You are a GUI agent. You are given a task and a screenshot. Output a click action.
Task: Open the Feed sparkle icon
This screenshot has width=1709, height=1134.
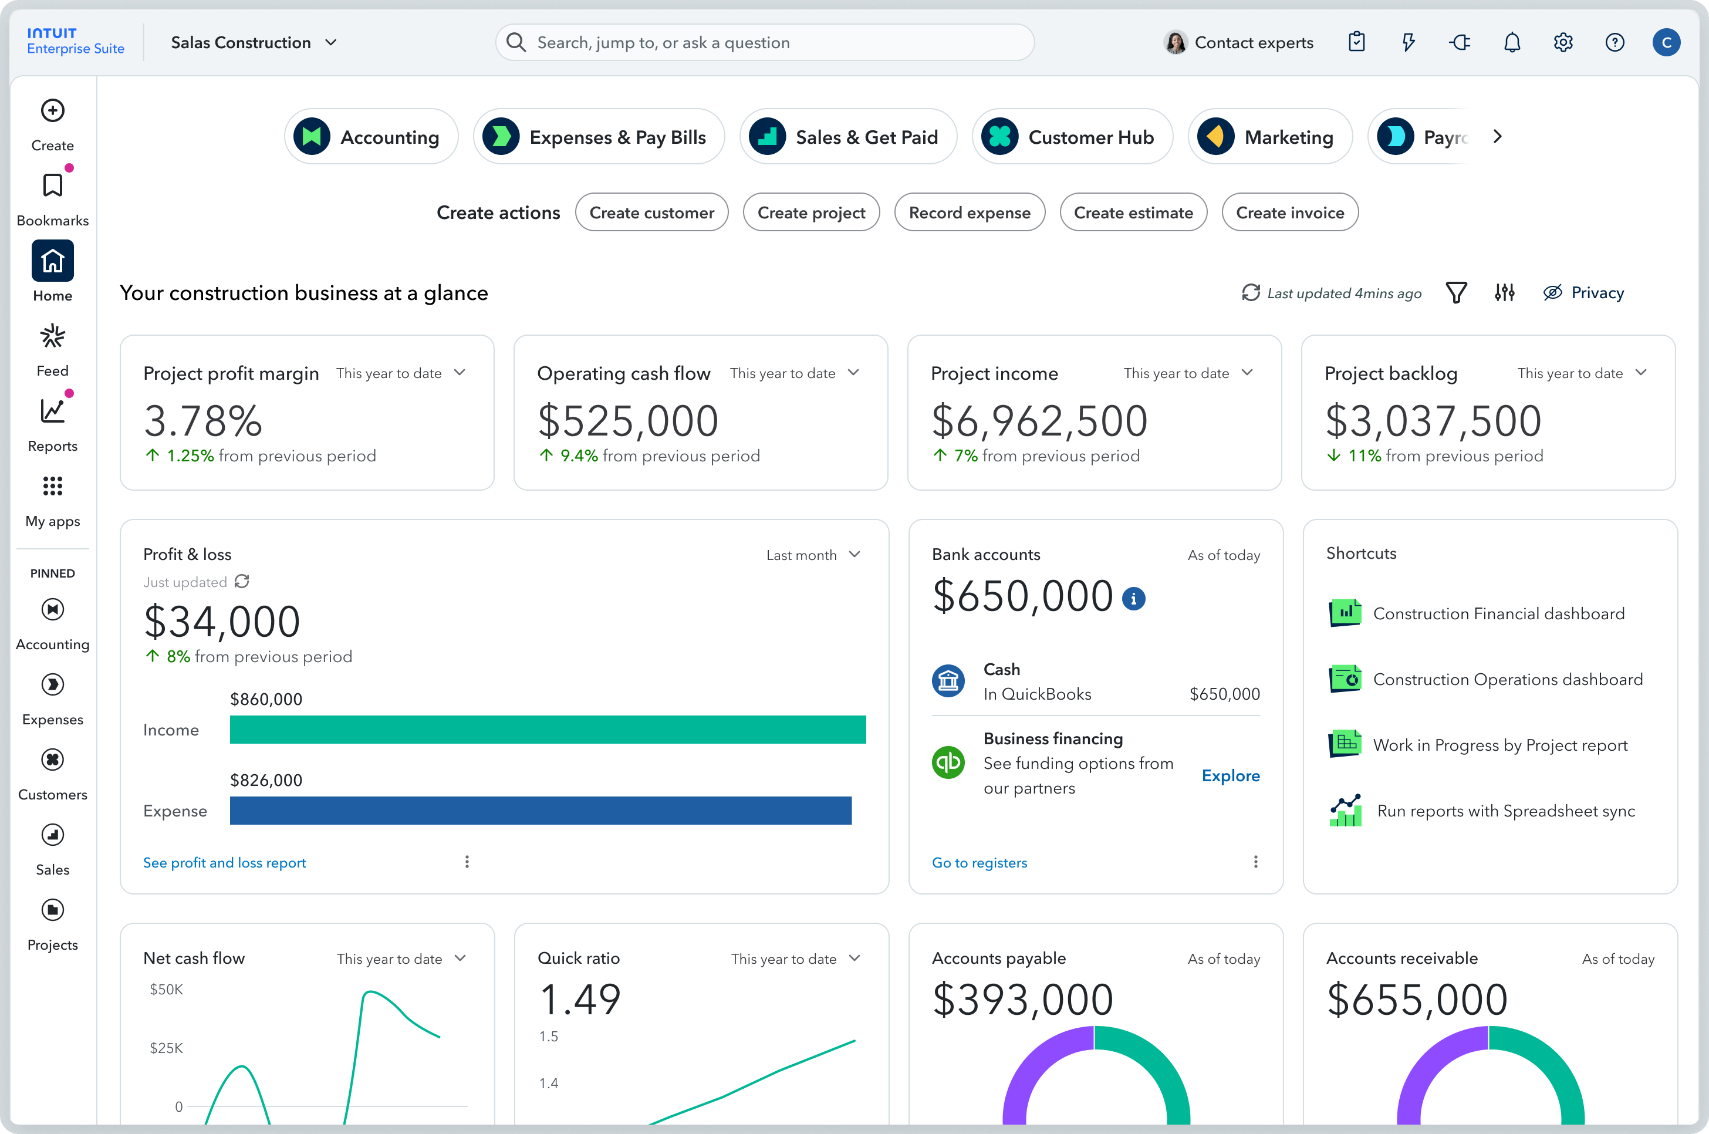pyautogui.click(x=52, y=336)
